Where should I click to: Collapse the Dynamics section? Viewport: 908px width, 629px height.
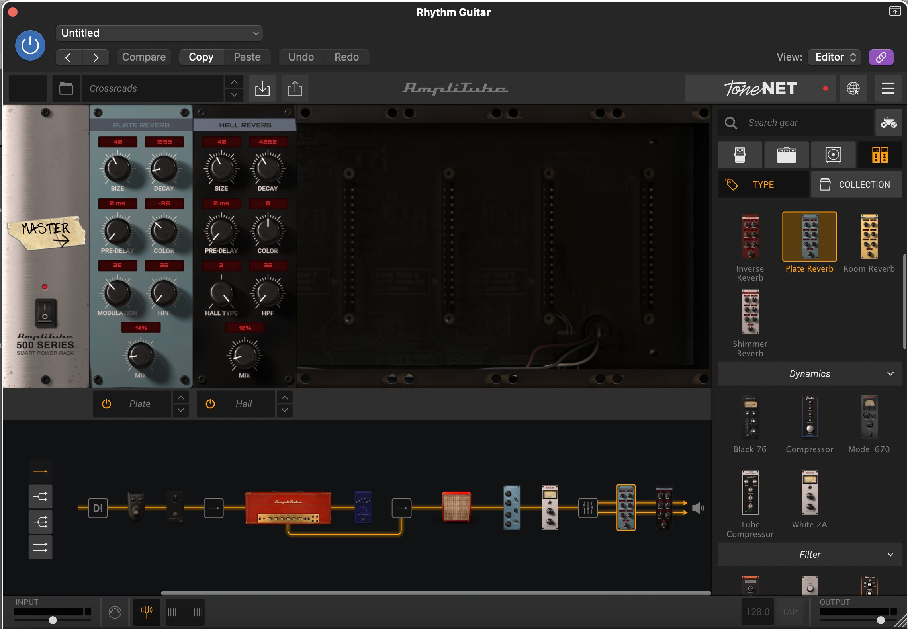point(810,374)
